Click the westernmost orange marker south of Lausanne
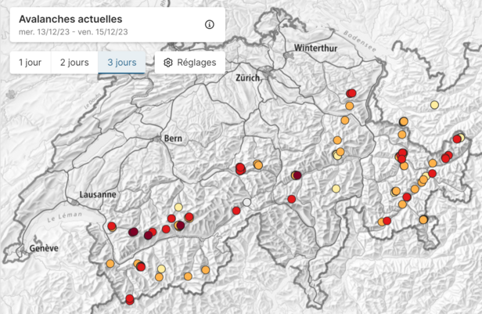Screen dimensions: 482x314 (x=110, y=263)
